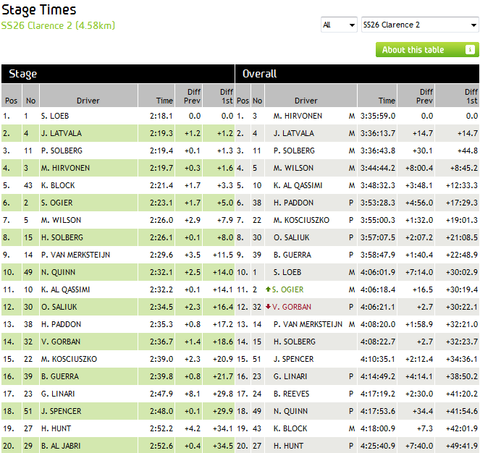Click V. GORBAN in the stage results

[x=61, y=342]
